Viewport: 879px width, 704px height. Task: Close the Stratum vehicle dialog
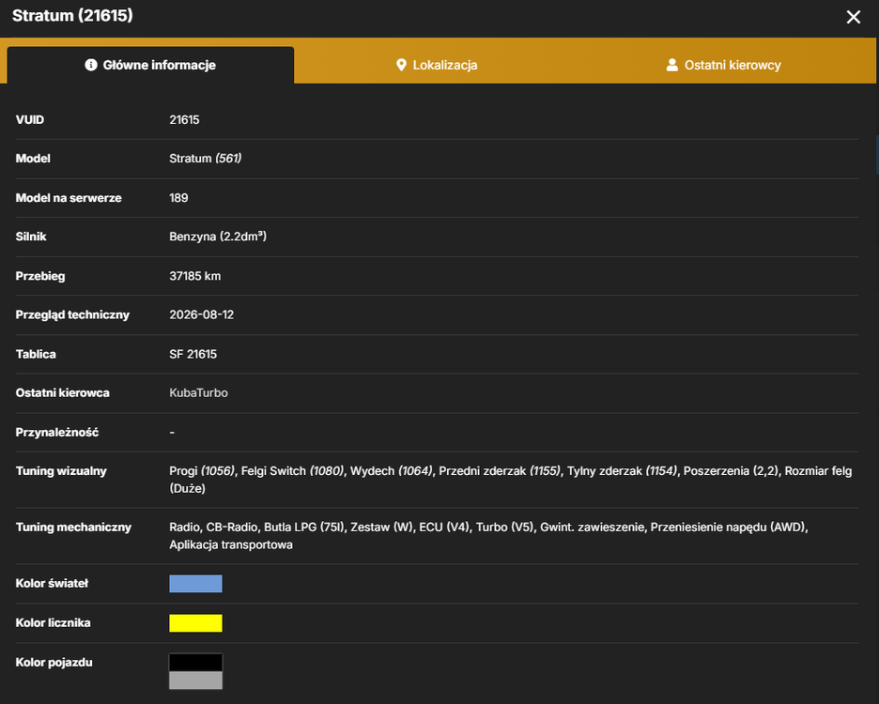(854, 18)
